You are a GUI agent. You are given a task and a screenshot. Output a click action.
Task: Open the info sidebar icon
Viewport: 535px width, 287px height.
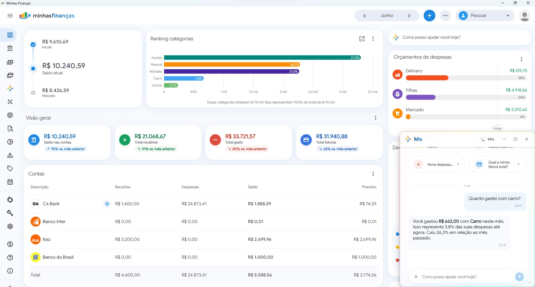point(10,271)
